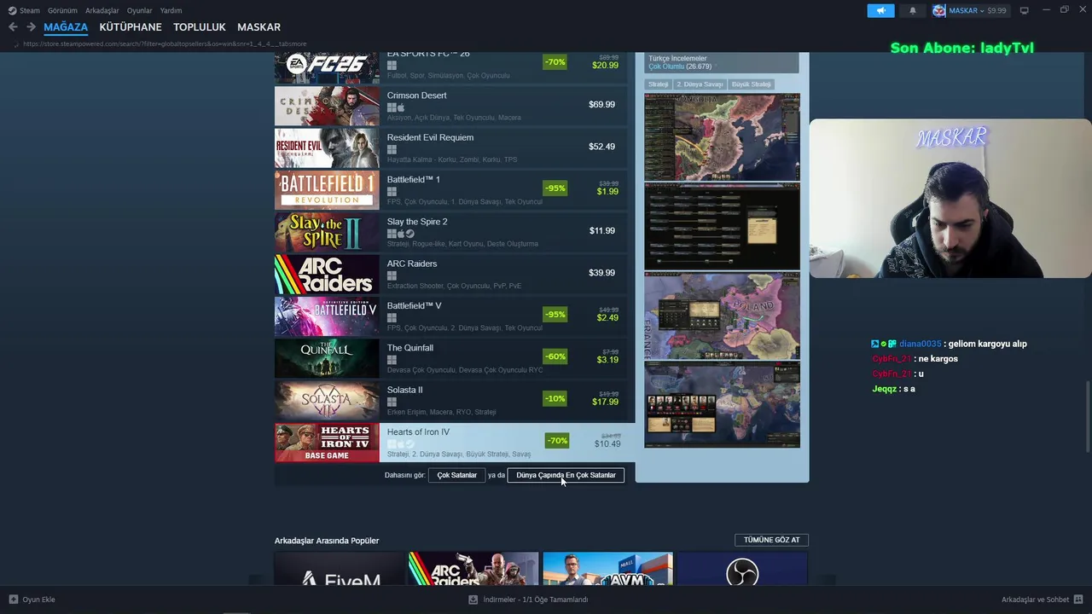Switch to the KÜTÜPHANE tab

[x=131, y=27]
